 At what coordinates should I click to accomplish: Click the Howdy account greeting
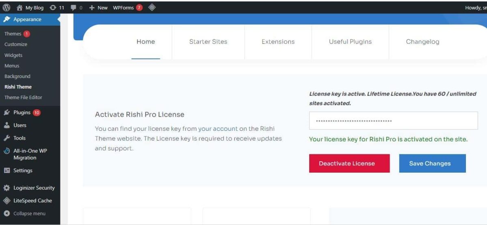(476, 7)
